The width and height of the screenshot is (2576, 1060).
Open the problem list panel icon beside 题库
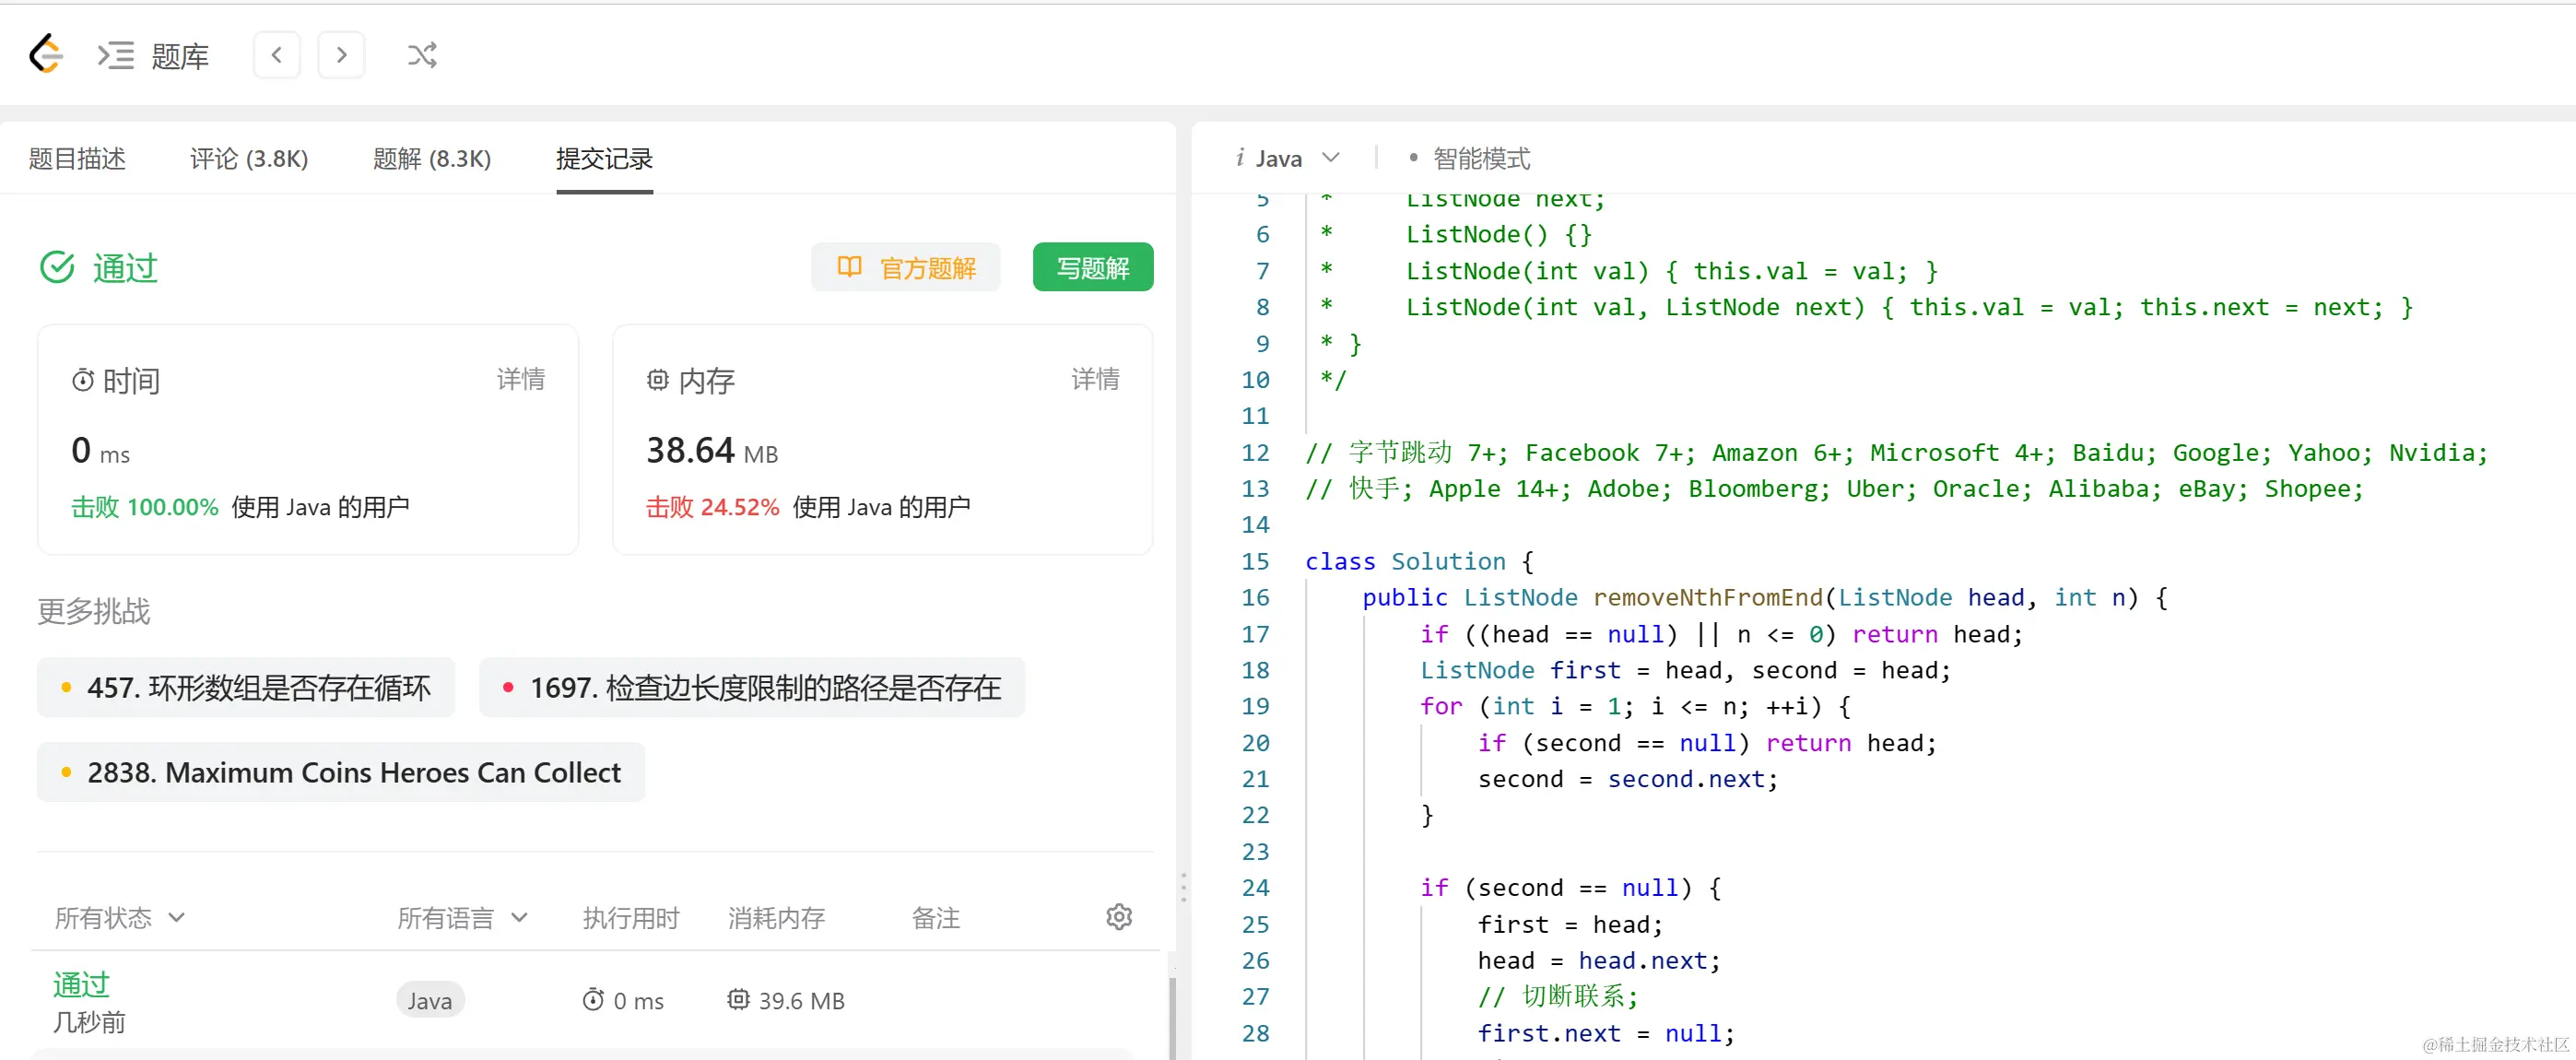tap(116, 55)
